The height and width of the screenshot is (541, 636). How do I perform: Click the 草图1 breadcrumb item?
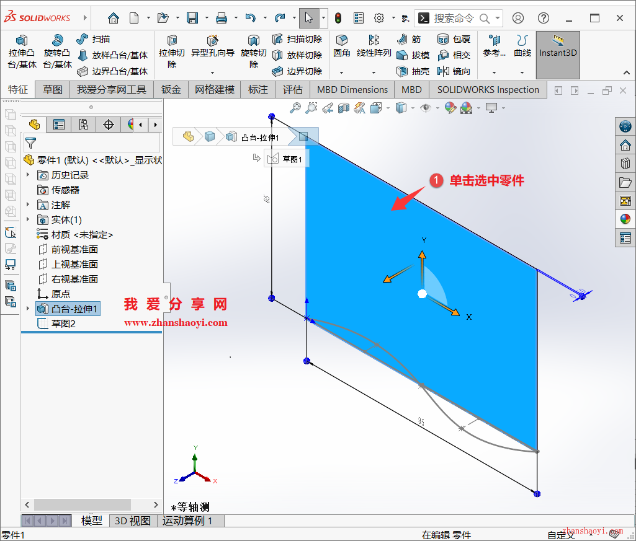click(287, 159)
